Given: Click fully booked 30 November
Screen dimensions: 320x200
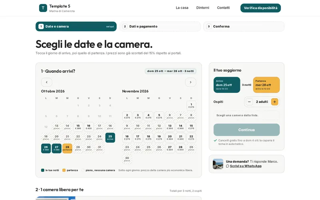Looking at the screenshot, I should click(x=127, y=159).
